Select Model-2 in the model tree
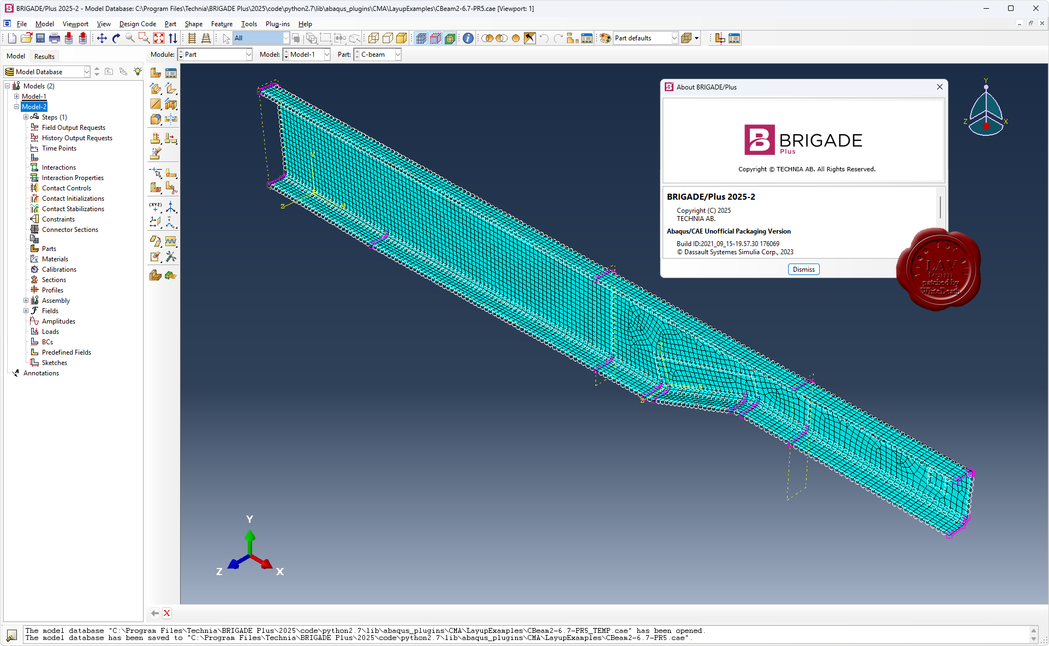The width and height of the screenshot is (1049, 646). [34, 107]
